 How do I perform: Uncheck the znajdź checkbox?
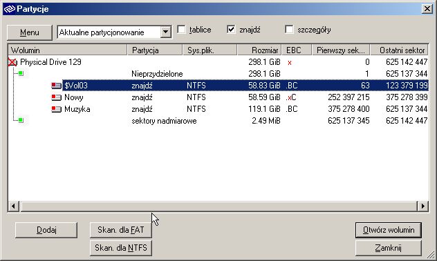(231, 30)
